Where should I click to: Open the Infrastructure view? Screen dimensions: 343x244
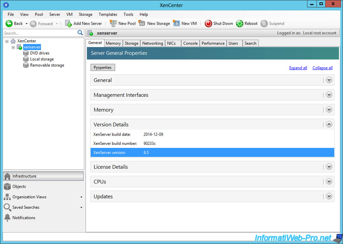pyautogui.click(x=43, y=176)
